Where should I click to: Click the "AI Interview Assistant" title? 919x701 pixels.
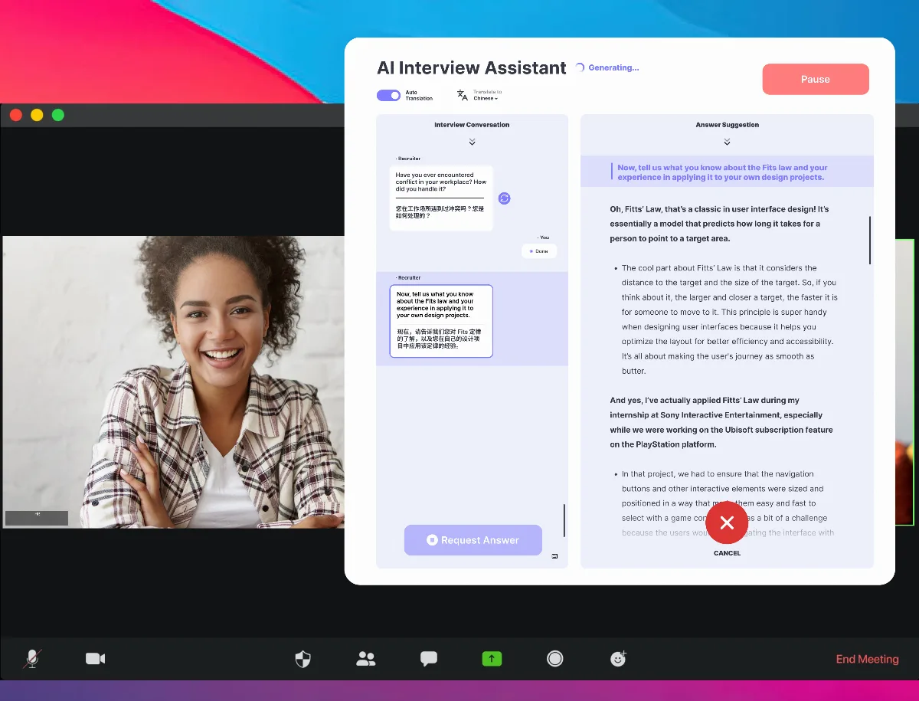pyautogui.click(x=472, y=67)
